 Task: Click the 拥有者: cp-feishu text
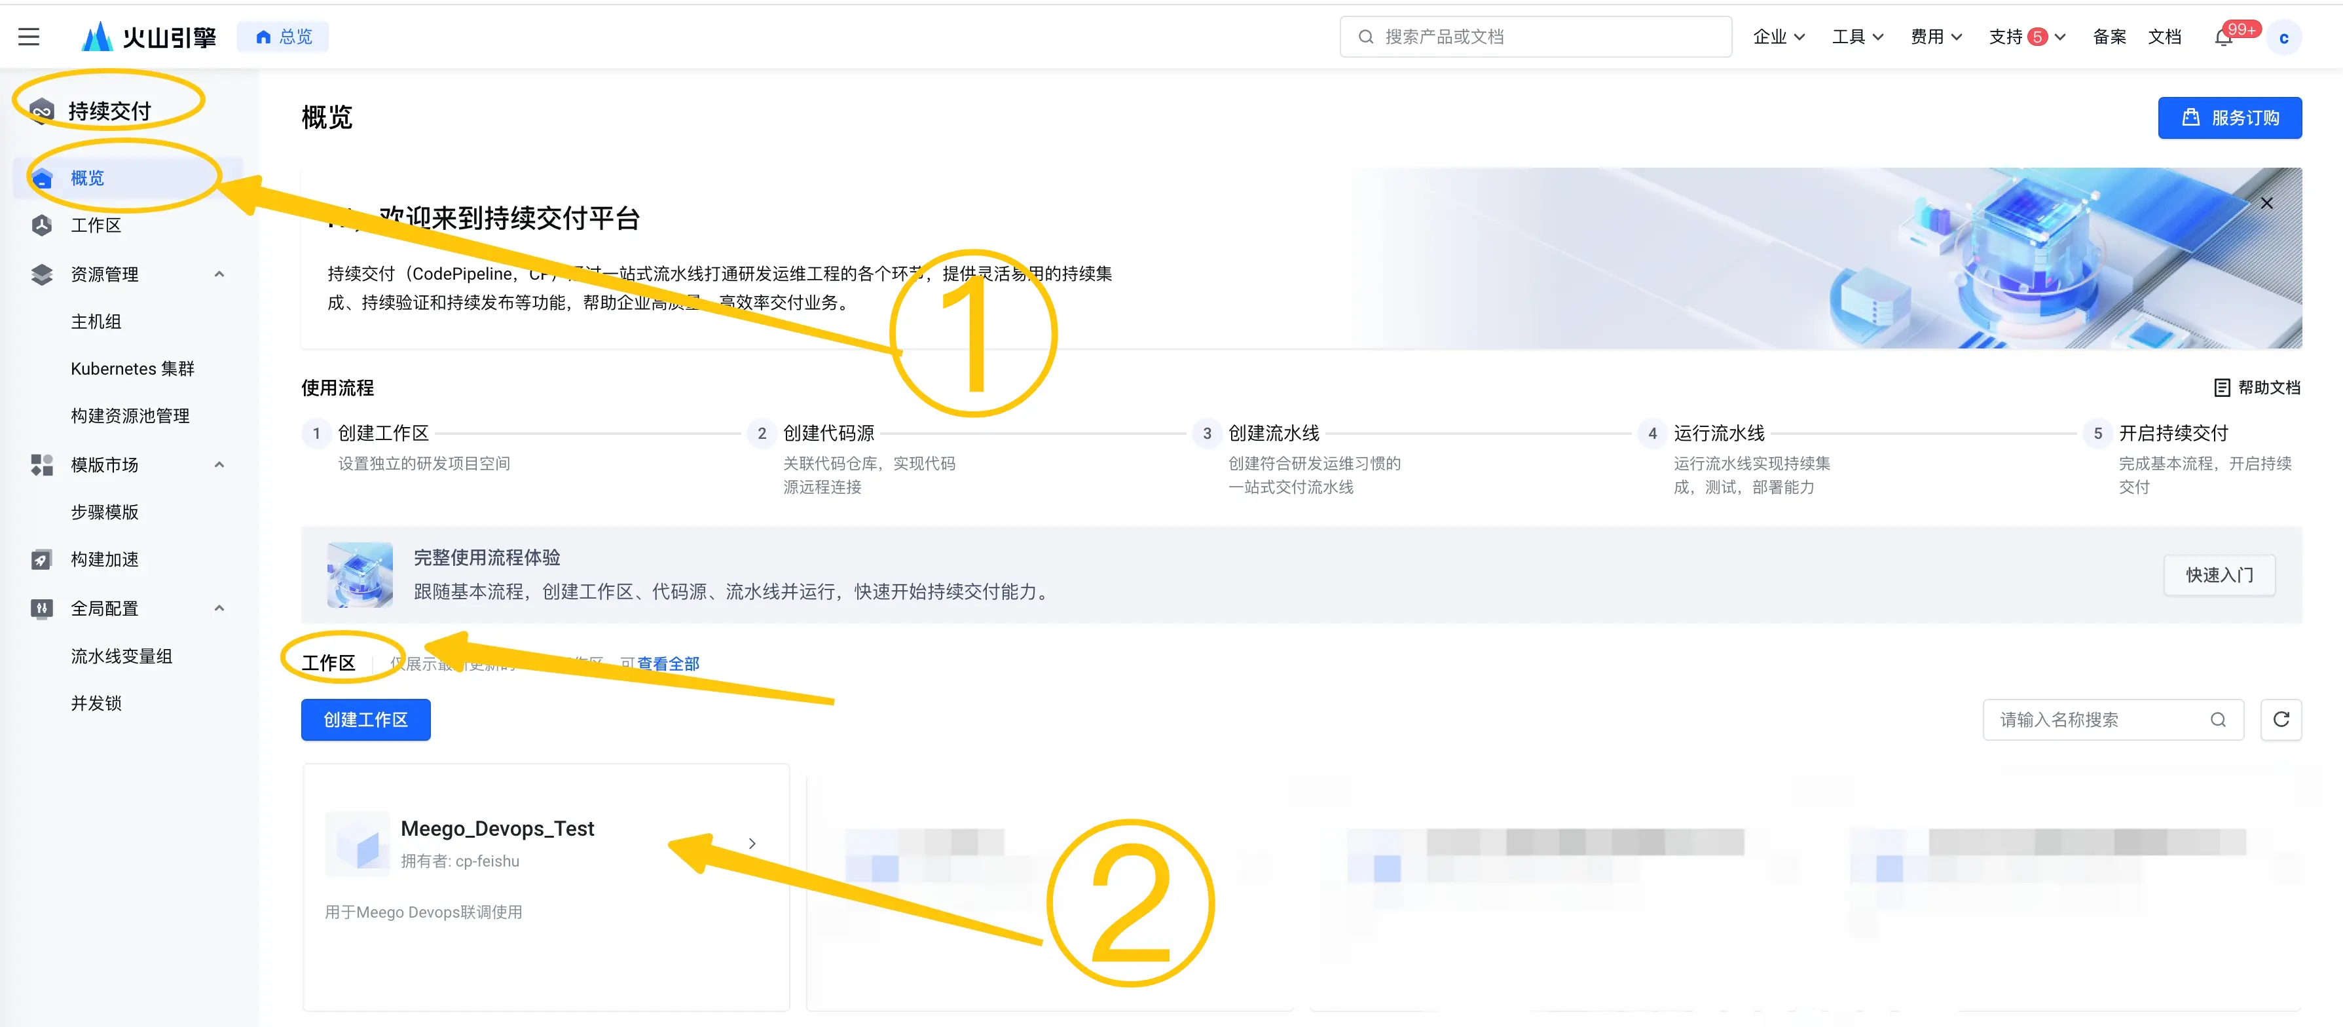coord(460,861)
